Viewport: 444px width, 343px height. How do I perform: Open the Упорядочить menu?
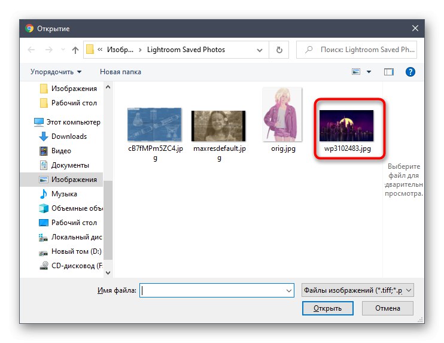[x=56, y=72]
